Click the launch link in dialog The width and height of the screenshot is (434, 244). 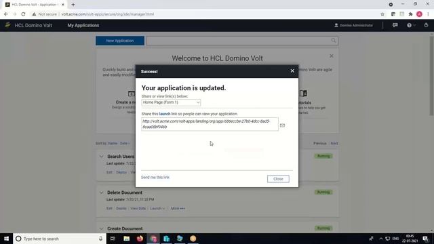pyautogui.click(x=165, y=114)
